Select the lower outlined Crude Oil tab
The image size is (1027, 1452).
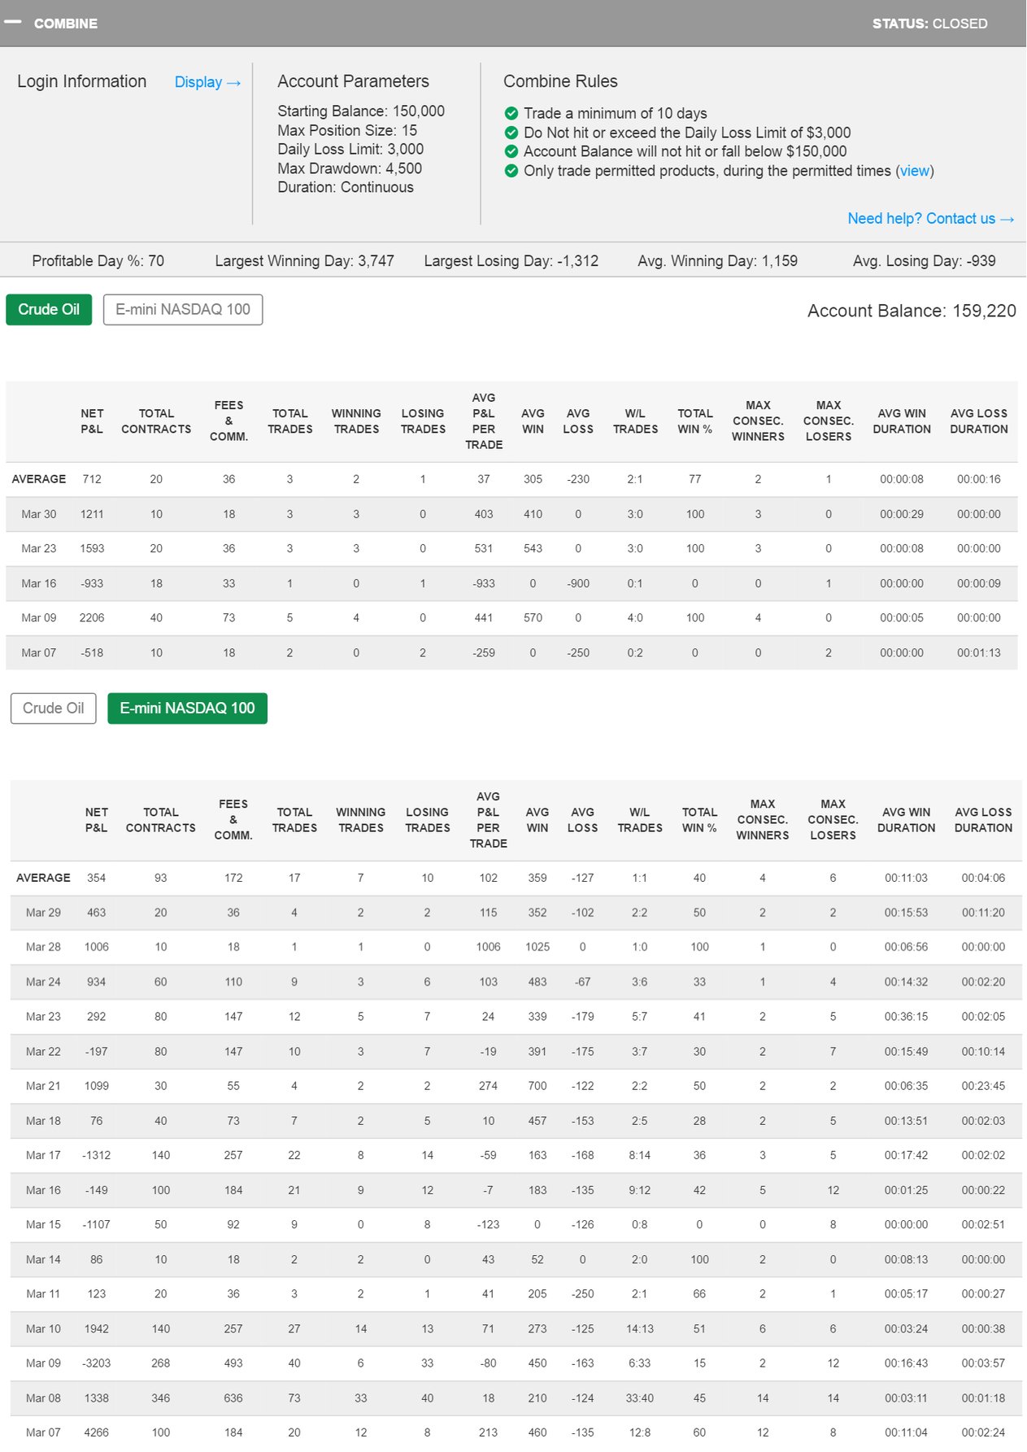click(54, 709)
